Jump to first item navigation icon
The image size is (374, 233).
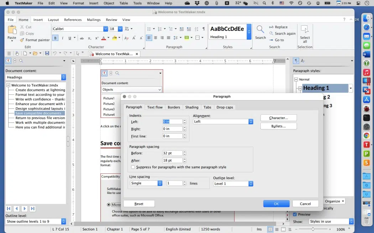(9, 208)
